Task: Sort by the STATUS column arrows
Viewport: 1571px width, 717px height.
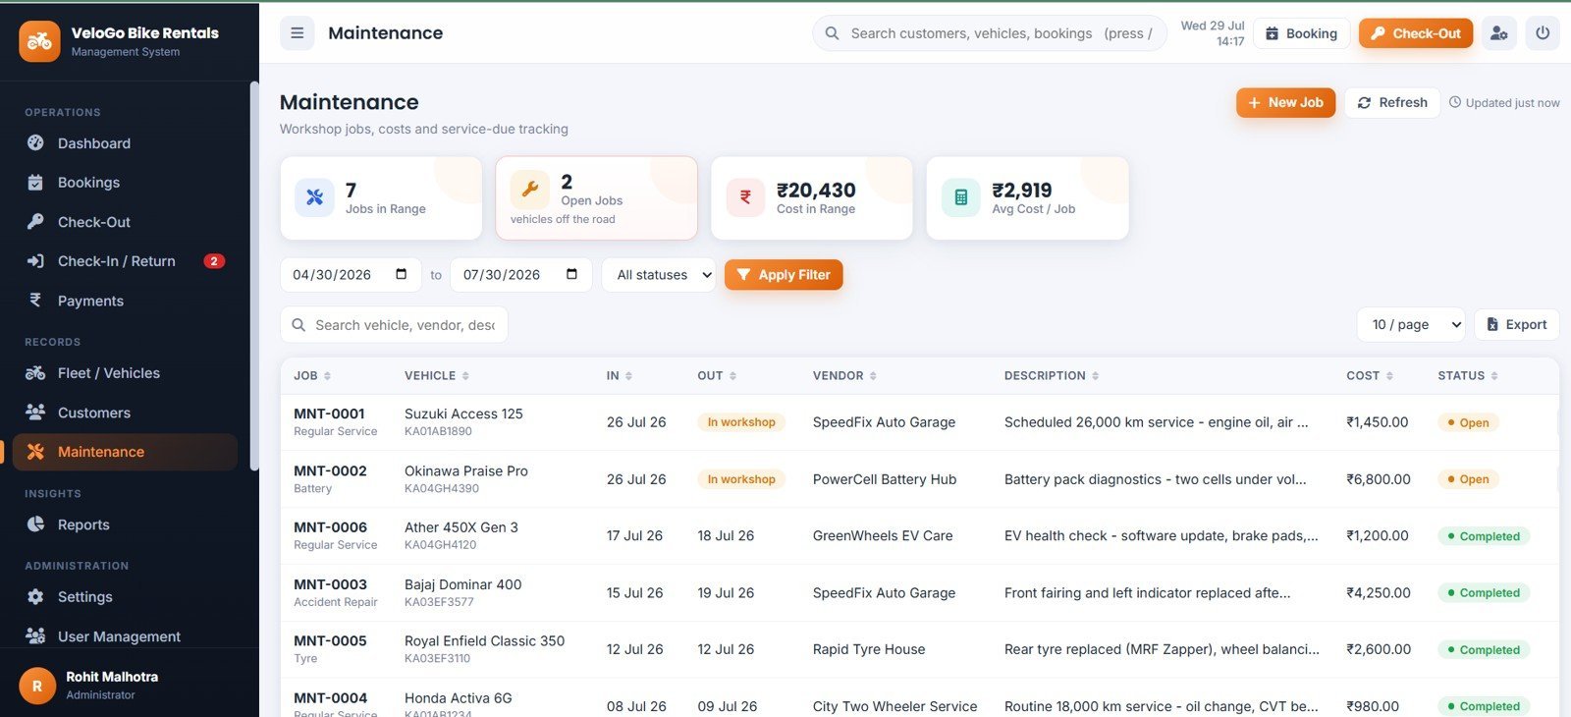Action: pos(1494,376)
